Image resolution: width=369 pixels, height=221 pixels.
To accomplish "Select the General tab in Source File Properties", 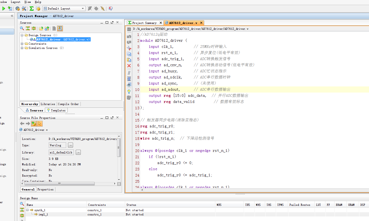I will click(28, 189).
